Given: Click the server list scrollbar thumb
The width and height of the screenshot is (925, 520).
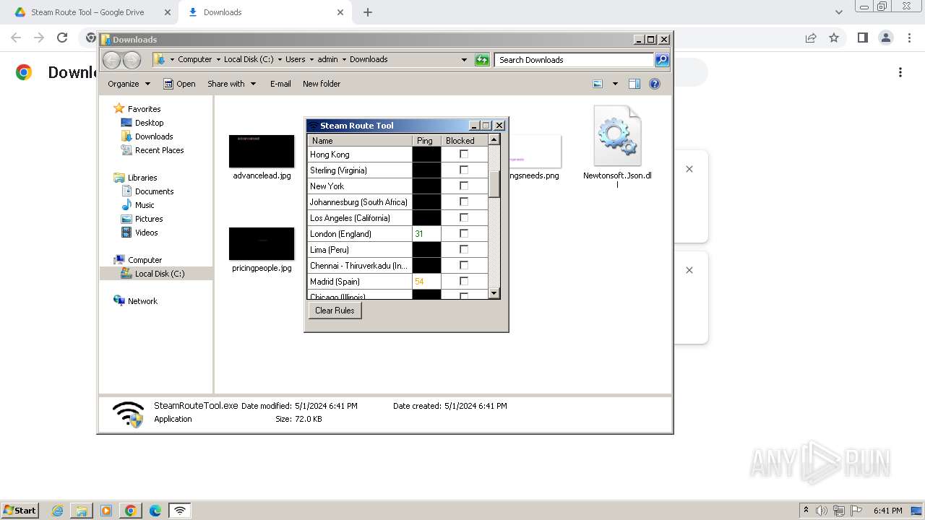Looking at the screenshot, I should click(494, 184).
